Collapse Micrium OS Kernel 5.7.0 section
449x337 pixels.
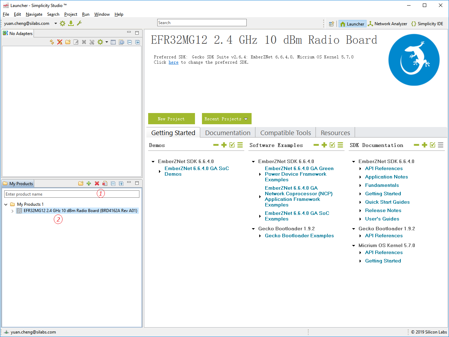tap(354, 246)
